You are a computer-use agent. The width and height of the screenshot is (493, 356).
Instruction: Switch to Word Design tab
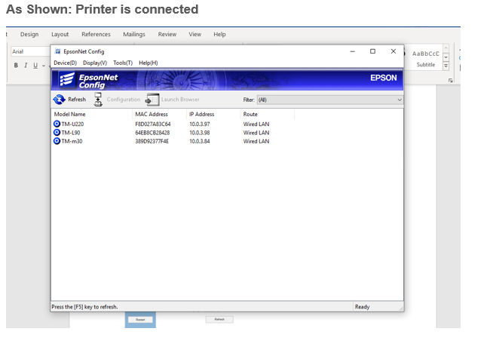(29, 34)
